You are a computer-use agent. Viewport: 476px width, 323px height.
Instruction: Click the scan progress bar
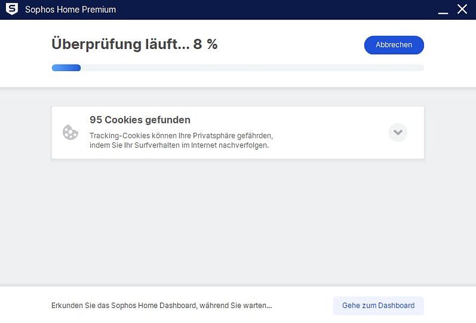237,67
